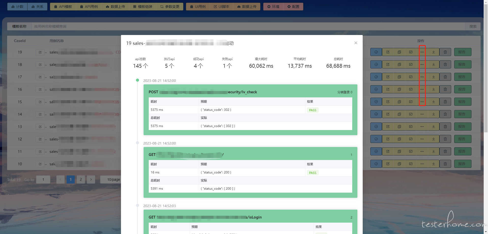488x234 pixels.
Task: Click the 2023-08-21 14:52:03 timeline timestamp
Action: point(159,206)
